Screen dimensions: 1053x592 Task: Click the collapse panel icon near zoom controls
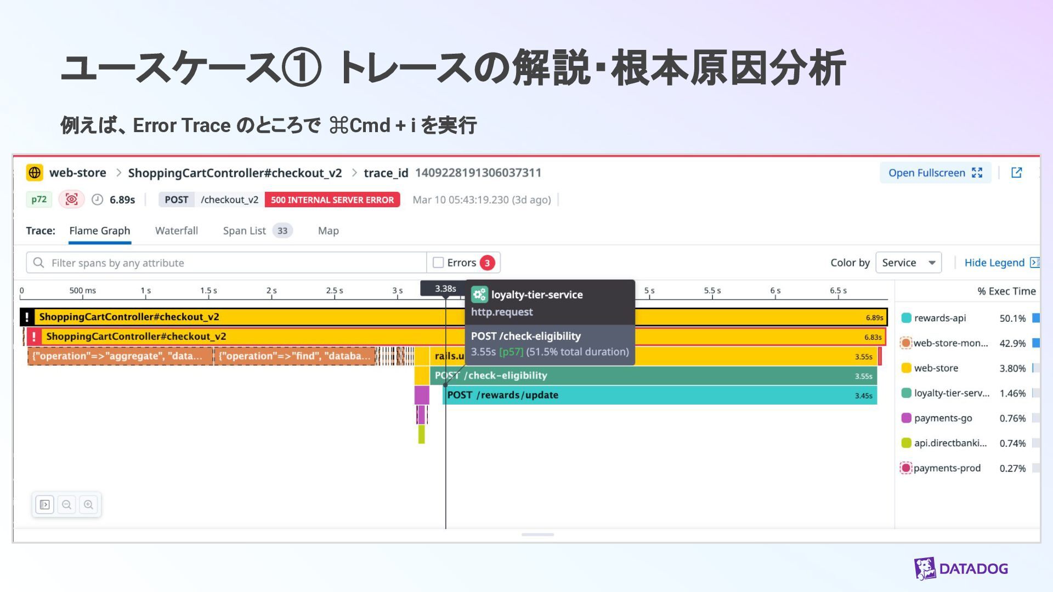coord(44,504)
